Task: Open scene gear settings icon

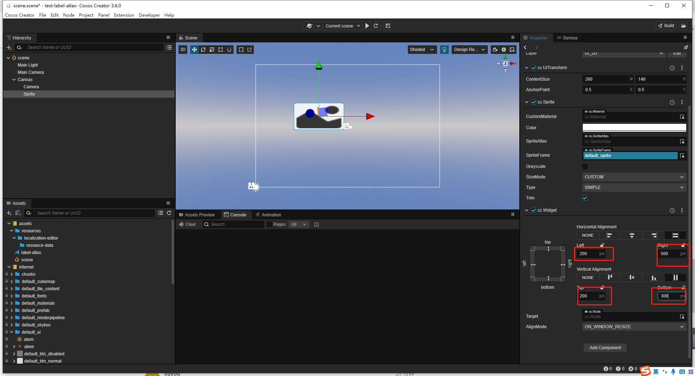Action: click(504, 50)
